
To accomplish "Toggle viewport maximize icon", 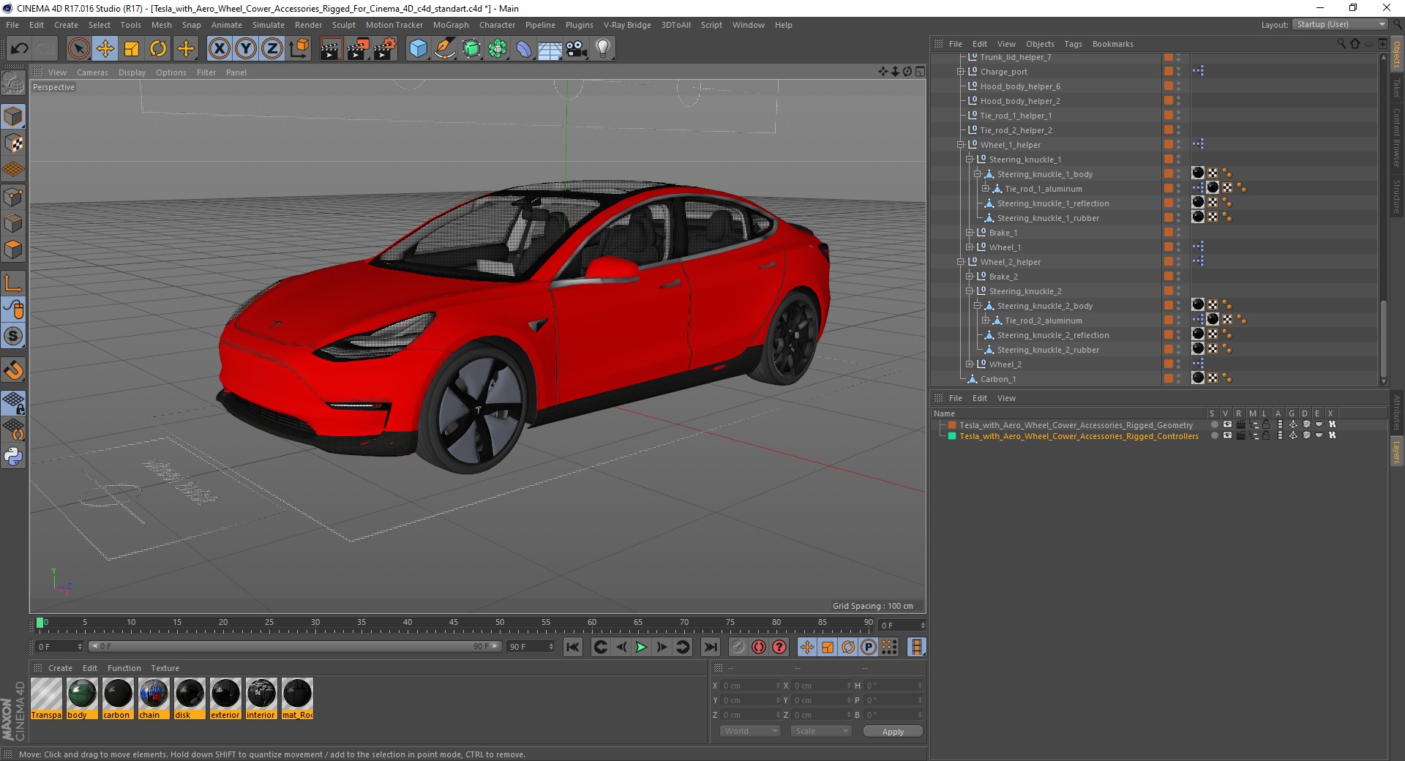I will (920, 72).
